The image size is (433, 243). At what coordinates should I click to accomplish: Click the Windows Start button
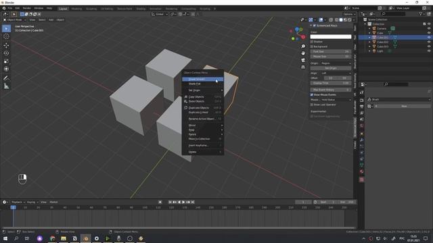5,238
